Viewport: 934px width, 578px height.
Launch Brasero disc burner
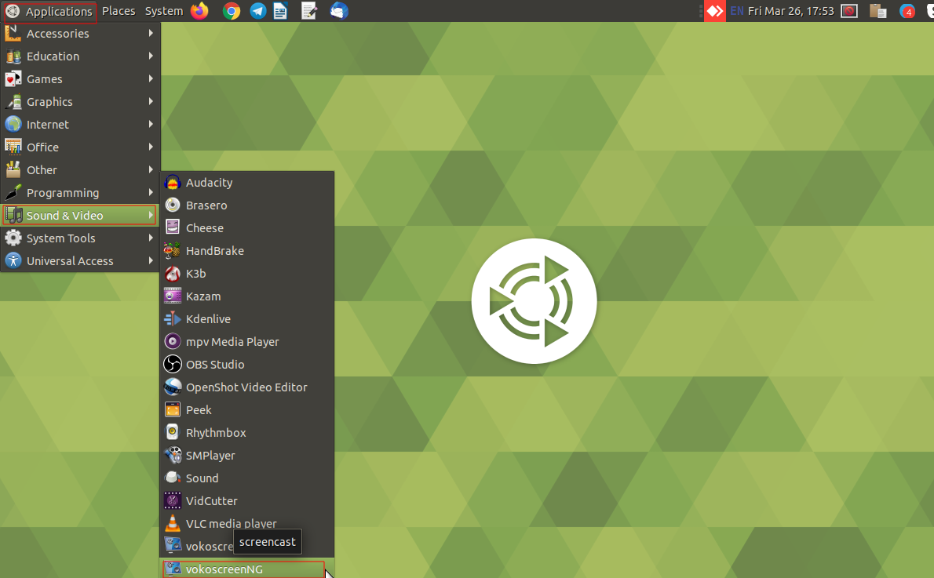pos(247,205)
